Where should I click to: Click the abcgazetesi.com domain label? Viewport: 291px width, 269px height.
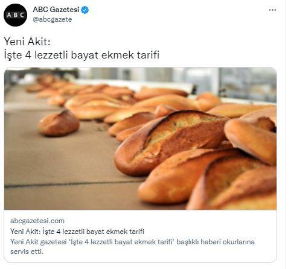coord(37,221)
